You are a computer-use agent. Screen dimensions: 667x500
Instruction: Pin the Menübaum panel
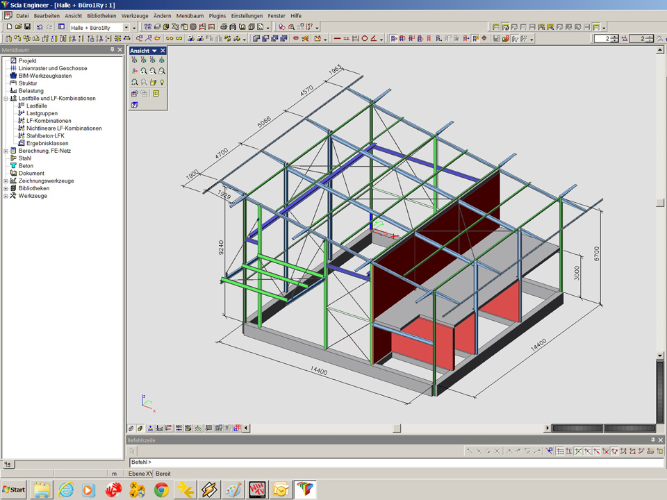(x=113, y=50)
